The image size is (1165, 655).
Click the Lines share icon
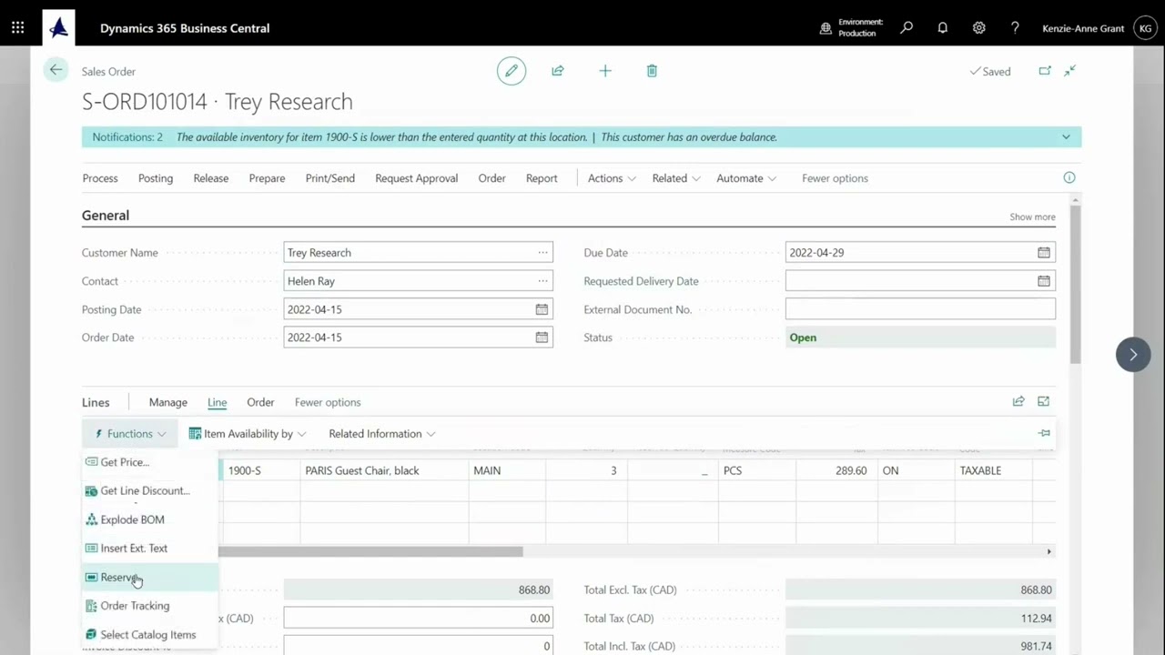coord(1018,401)
